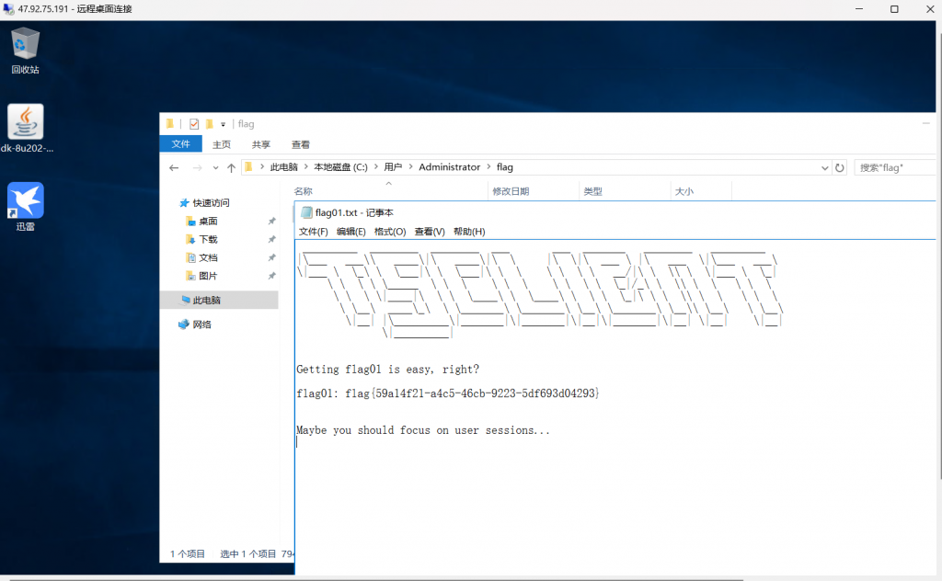Select 下载 under Quick Access

point(209,239)
